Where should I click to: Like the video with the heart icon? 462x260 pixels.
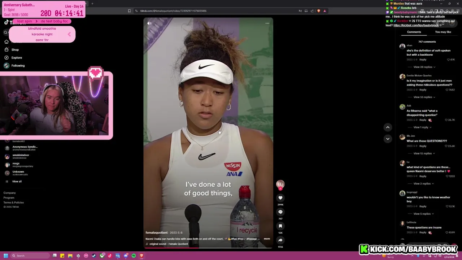coord(280,198)
